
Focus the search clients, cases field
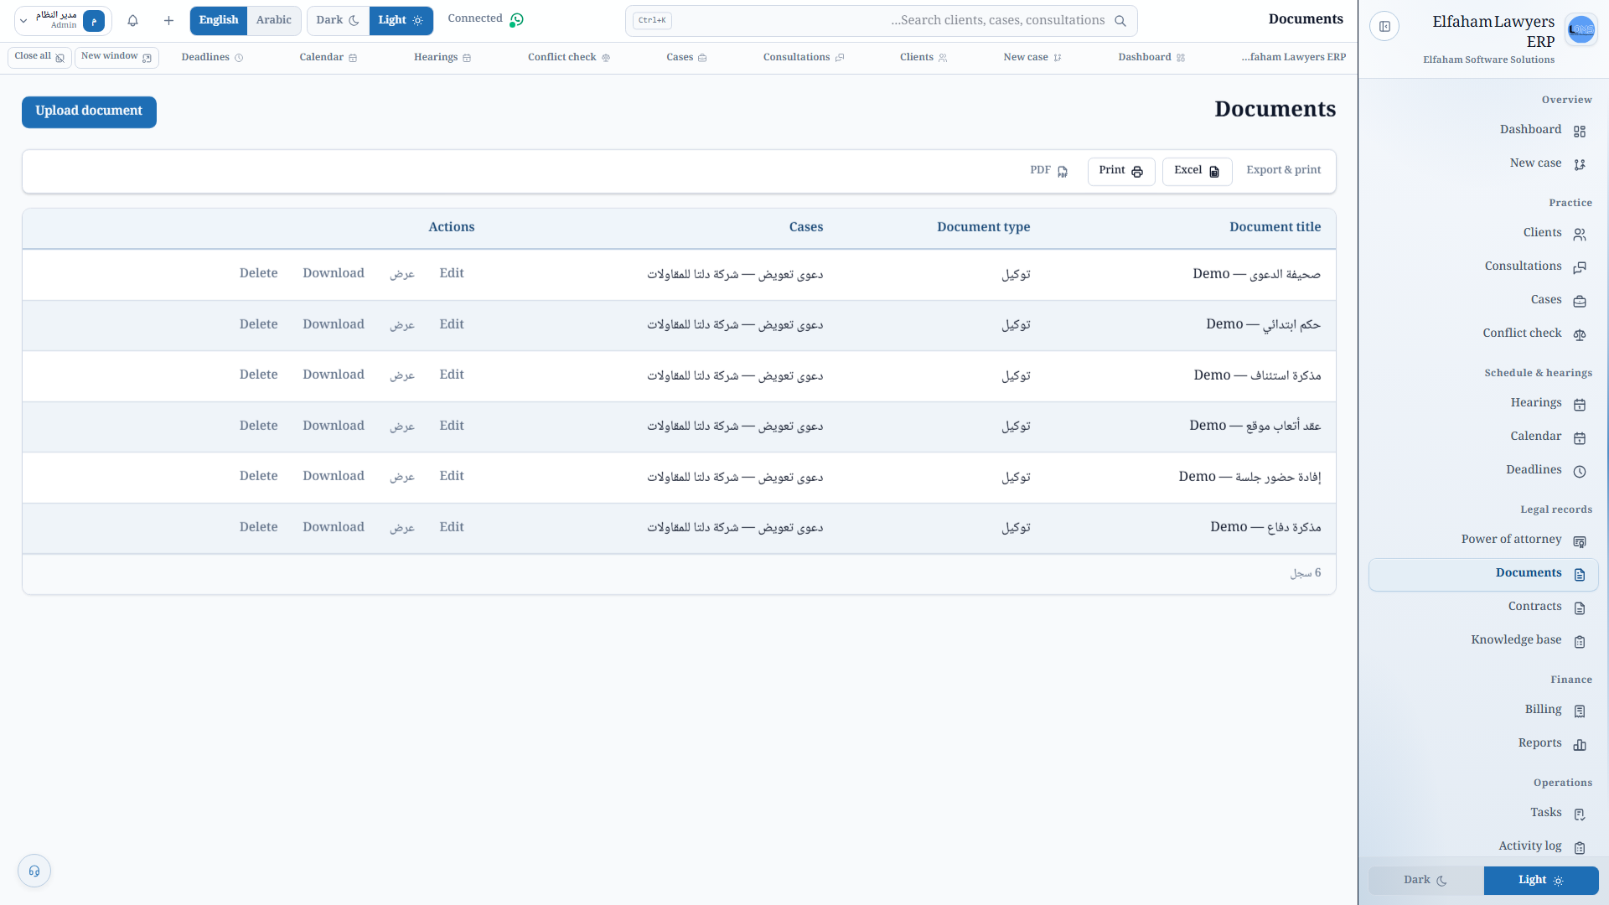[x=882, y=21]
